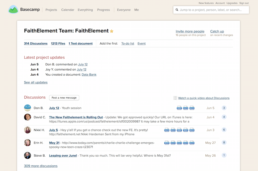Click David C.'s profile photo
Screen dimensions: 258x171
click(x=28, y=117)
